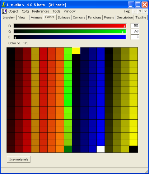Switch to the Text file tab
149x174 pixels.
tap(141, 17)
